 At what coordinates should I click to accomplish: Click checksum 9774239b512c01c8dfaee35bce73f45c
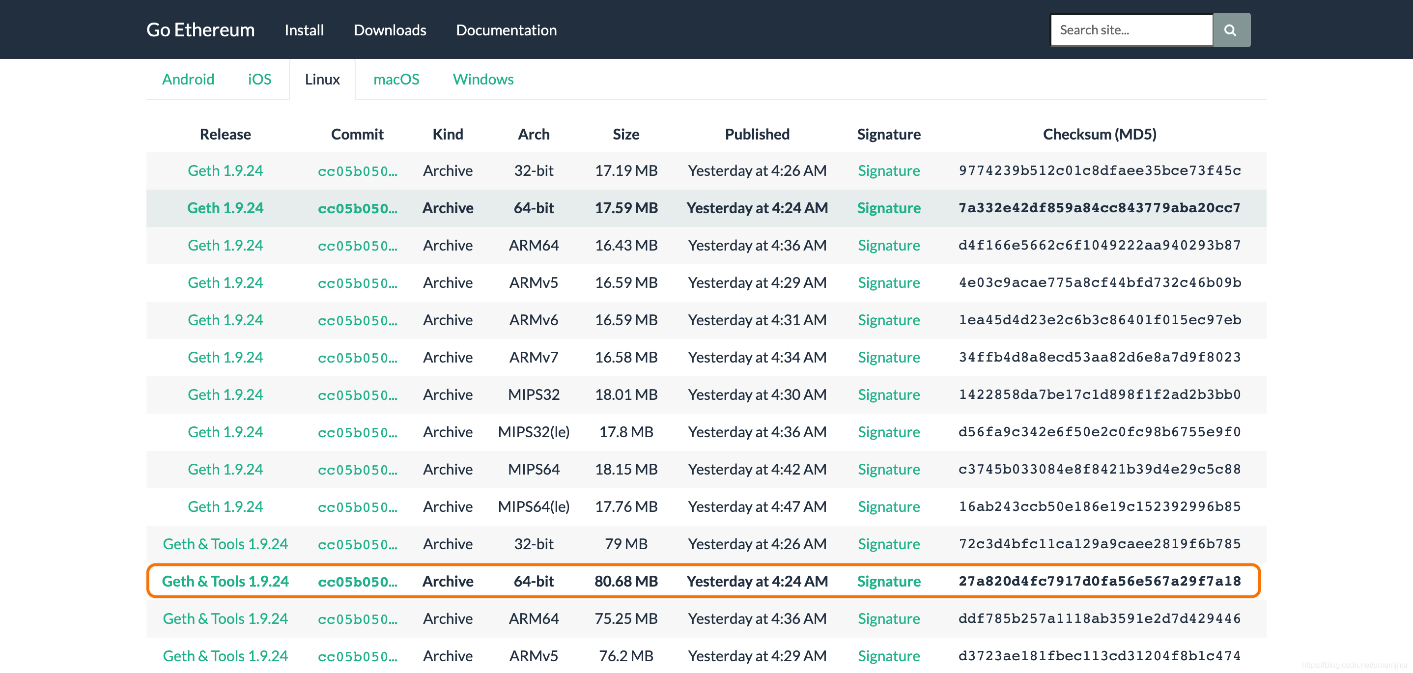coord(1099,170)
